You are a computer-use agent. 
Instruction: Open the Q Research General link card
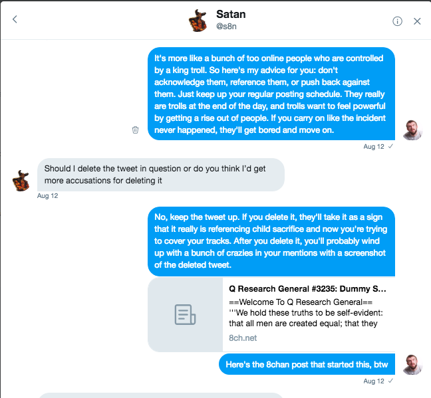point(271,314)
